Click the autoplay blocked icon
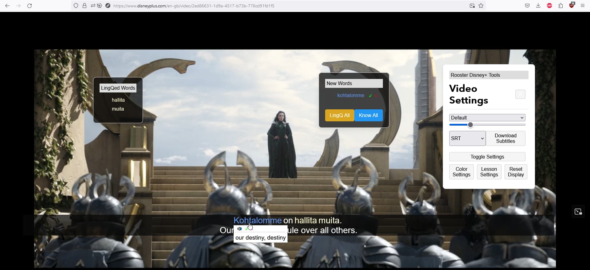Image resolution: width=590 pixels, height=270 pixels. (x=100, y=6)
